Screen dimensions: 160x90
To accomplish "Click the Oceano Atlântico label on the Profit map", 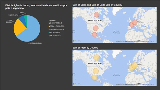I will click(116, 75).
